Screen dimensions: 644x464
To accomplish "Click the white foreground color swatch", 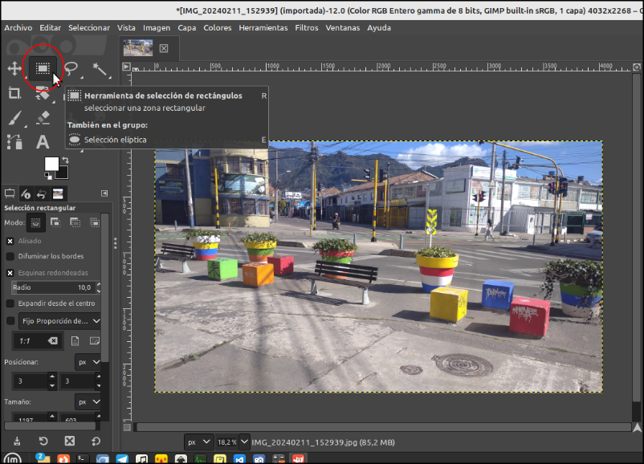I will tap(51, 164).
